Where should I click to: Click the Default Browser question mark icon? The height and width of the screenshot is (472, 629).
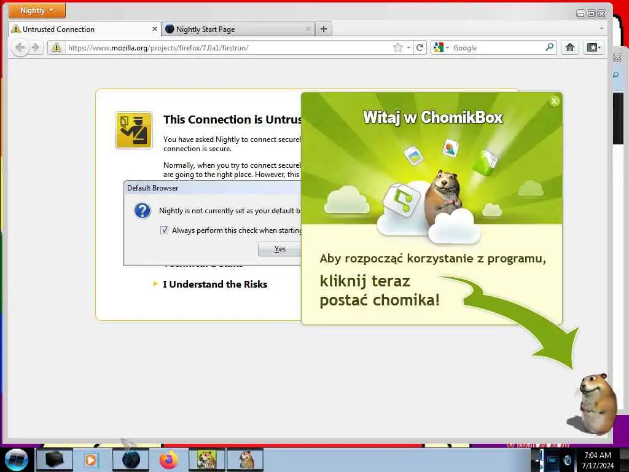[x=143, y=210]
